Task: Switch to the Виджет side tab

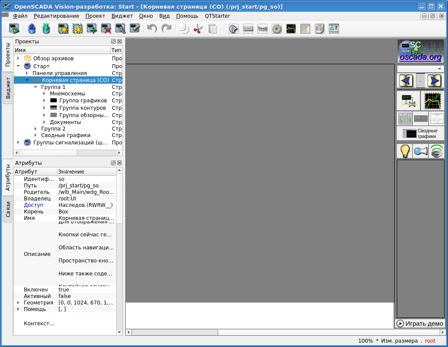Action: [x=8, y=88]
